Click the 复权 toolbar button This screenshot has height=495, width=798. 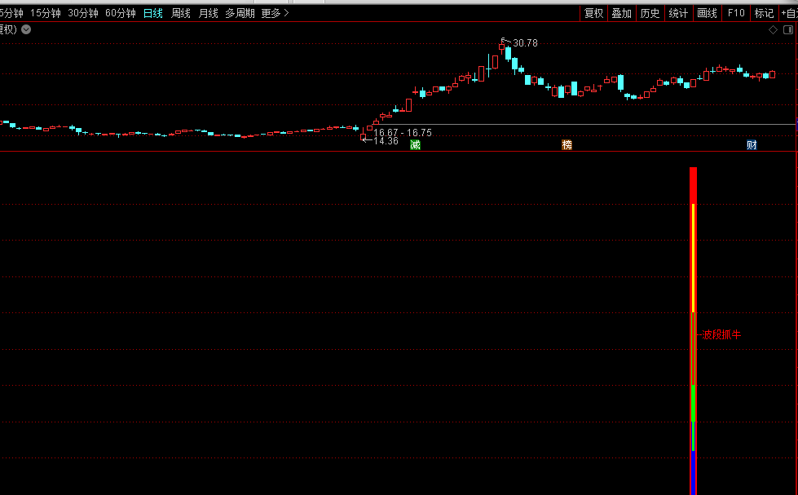click(593, 13)
